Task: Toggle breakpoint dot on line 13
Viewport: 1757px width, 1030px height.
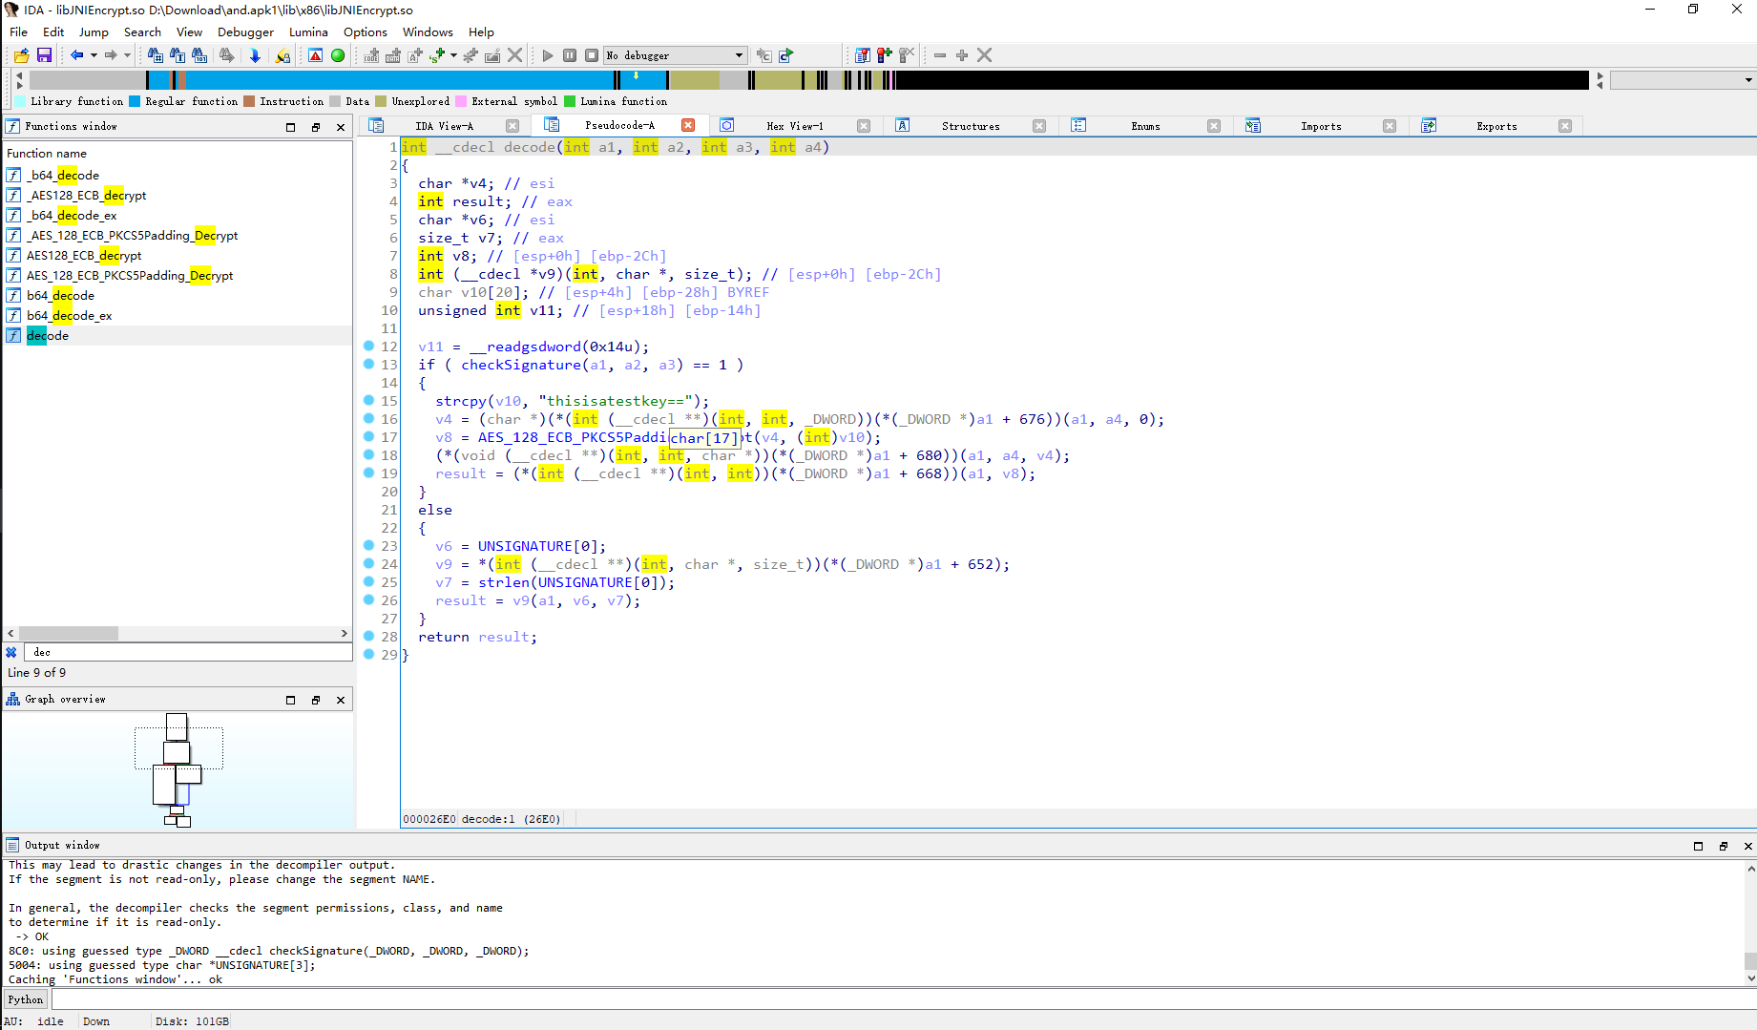Action: (369, 365)
